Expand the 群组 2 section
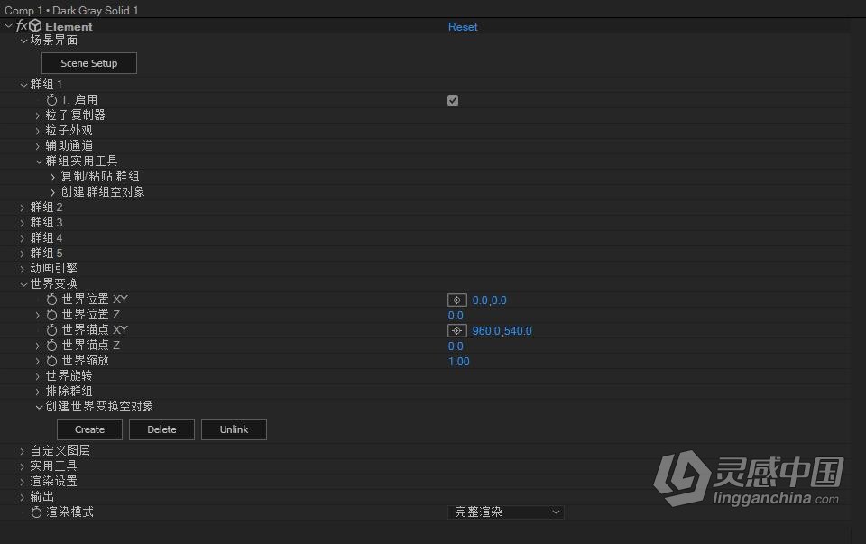 coord(22,207)
